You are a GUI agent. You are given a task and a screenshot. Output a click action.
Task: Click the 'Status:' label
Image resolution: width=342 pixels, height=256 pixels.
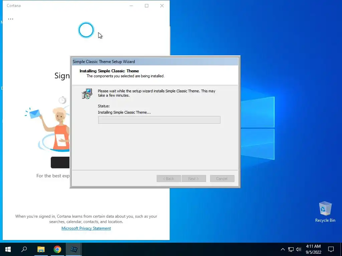[x=104, y=106]
